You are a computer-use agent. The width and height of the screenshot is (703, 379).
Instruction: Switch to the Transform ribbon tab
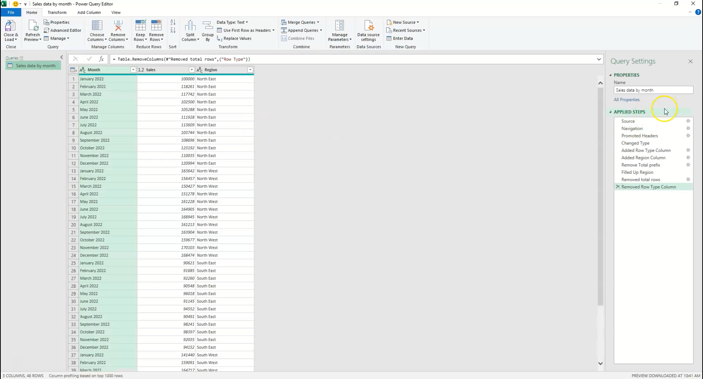point(57,12)
